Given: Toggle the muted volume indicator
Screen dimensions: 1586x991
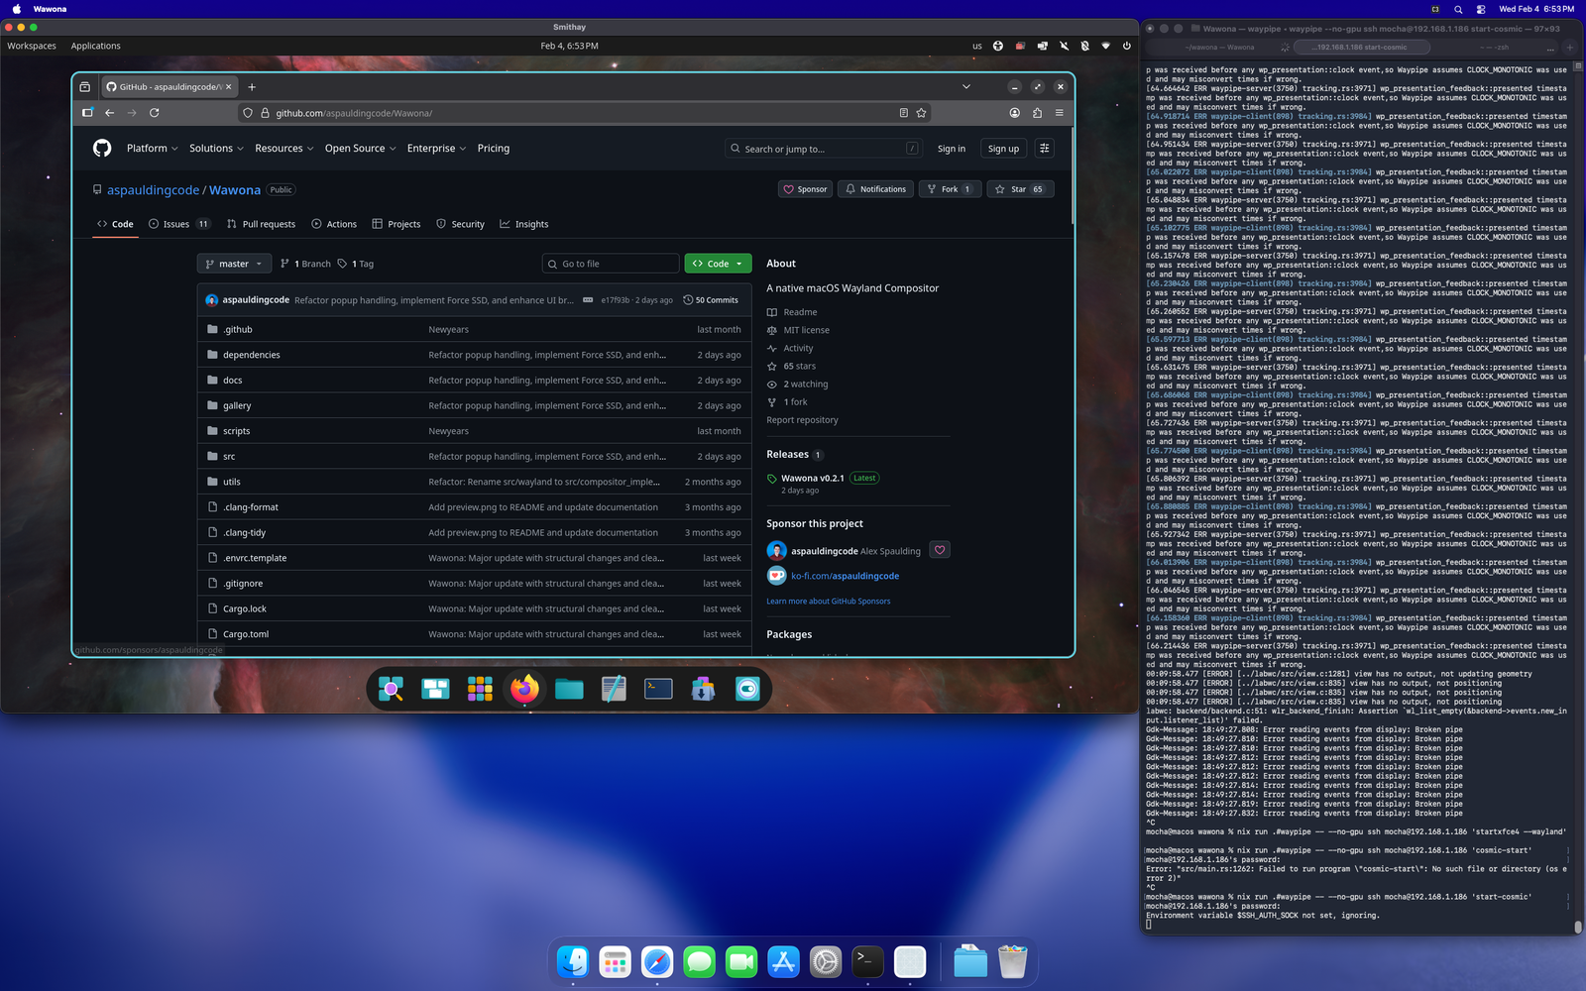Looking at the screenshot, I should (x=1064, y=46).
